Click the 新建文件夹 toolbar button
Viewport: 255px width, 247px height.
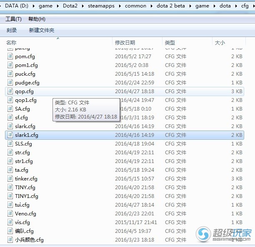tap(42, 30)
